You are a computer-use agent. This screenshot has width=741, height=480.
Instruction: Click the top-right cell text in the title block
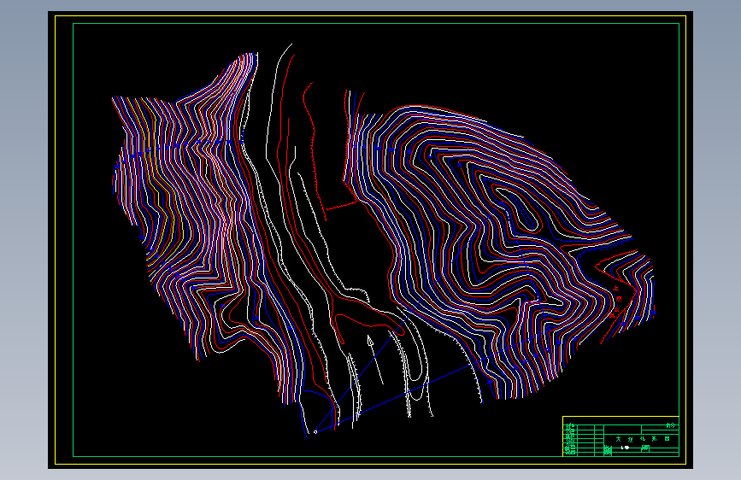pos(671,425)
